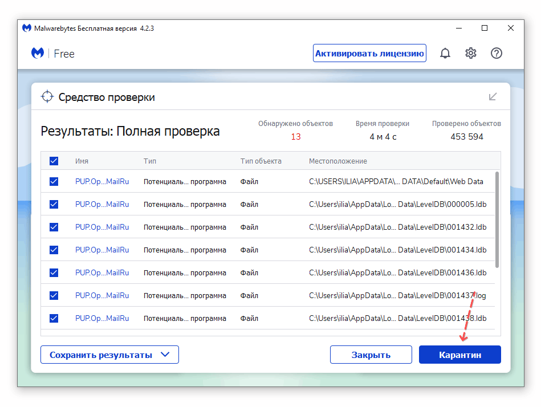Open the PUP.Op...MailRu link for 001432.ldb
The width and height of the screenshot is (541, 407).
102,227
